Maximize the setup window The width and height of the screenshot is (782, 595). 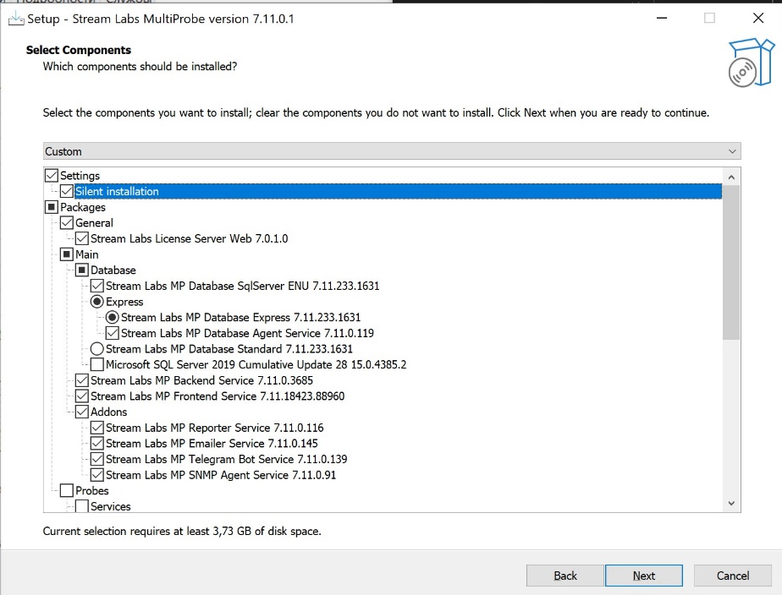[709, 18]
